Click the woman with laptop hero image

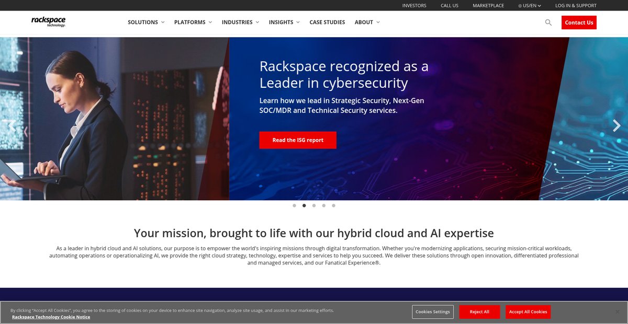pos(114,119)
